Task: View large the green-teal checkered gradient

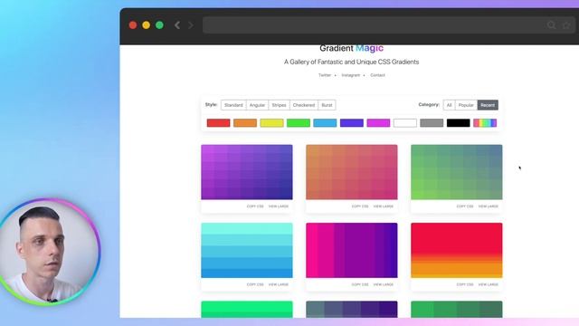Action: click(x=489, y=206)
